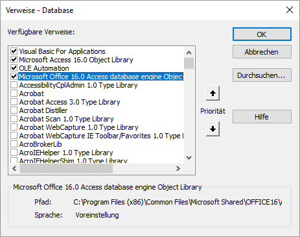Select 'Microsoft Access 16.0 Object Library' row
This screenshot has height=237, width=300.
click(x=76, y=60)
